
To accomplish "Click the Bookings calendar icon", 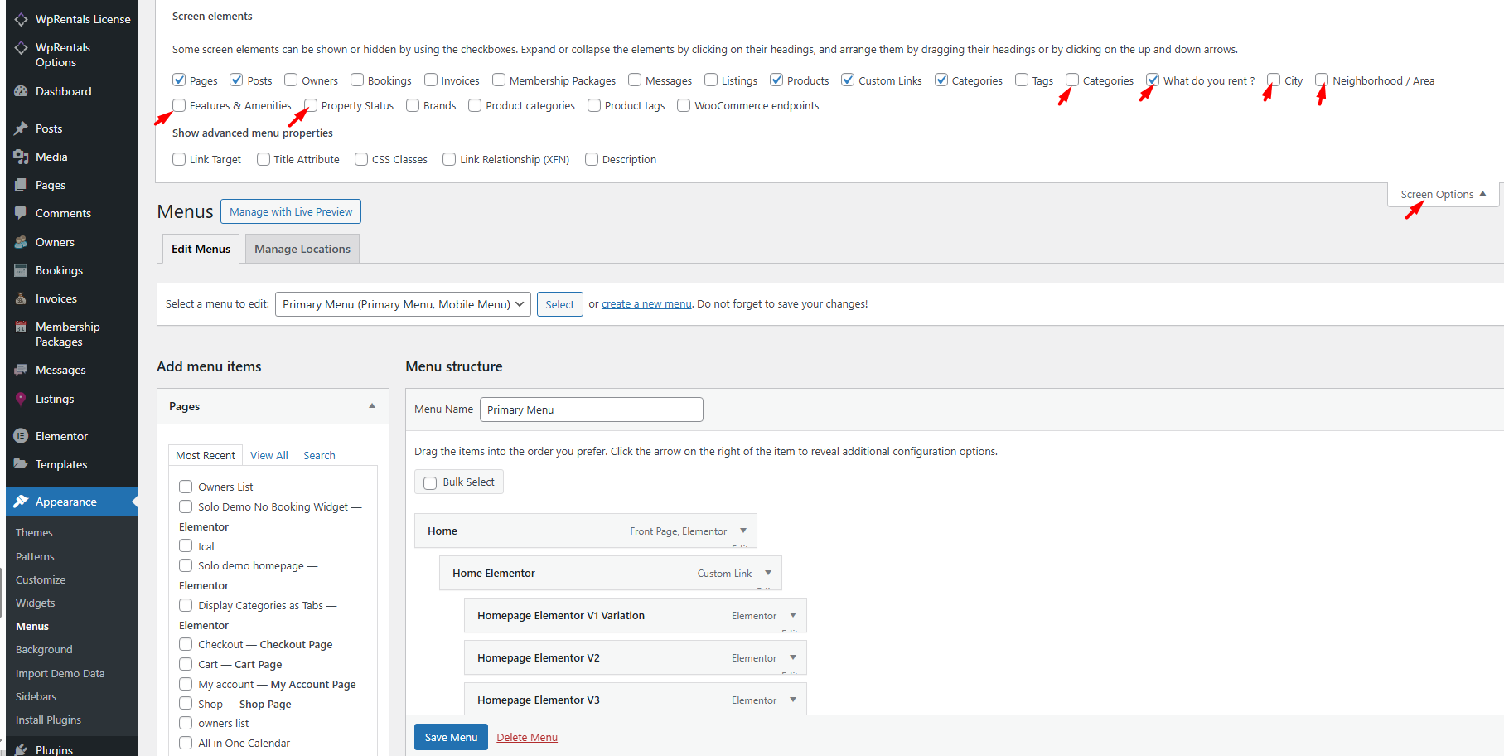I will [21, 270].
